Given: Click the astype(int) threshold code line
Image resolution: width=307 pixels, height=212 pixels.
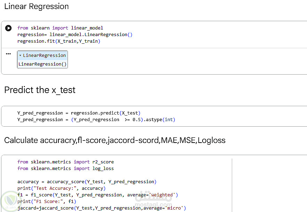Looking at the screenshot, I should tap(96, 119).
